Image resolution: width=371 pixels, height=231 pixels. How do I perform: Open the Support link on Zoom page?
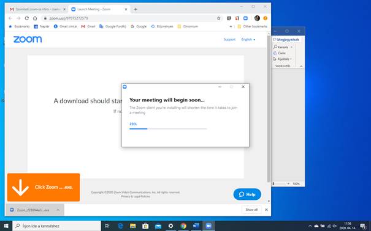[229, 39]
